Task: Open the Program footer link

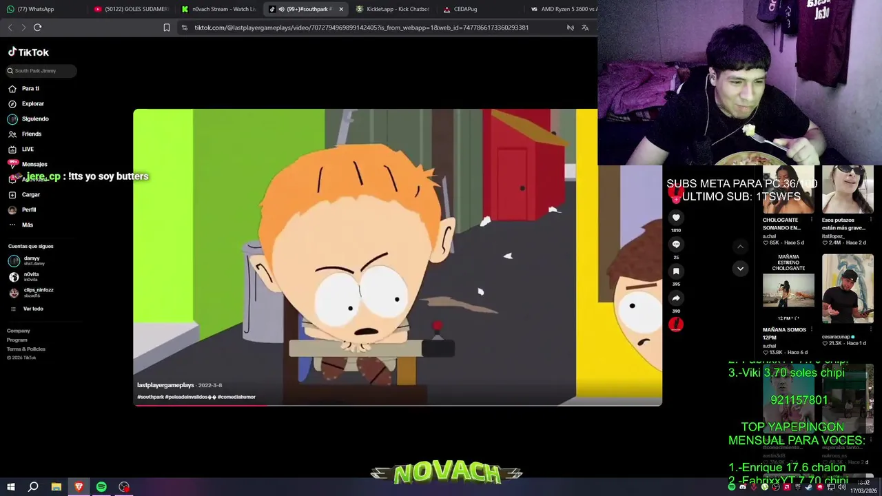Action: click(17, 340)
